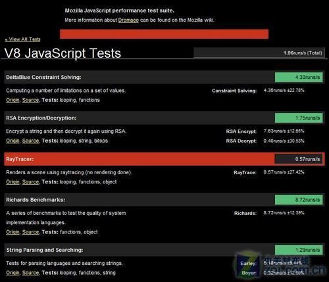Open Origin link under Richards Benchmarks

pos(13,232)
